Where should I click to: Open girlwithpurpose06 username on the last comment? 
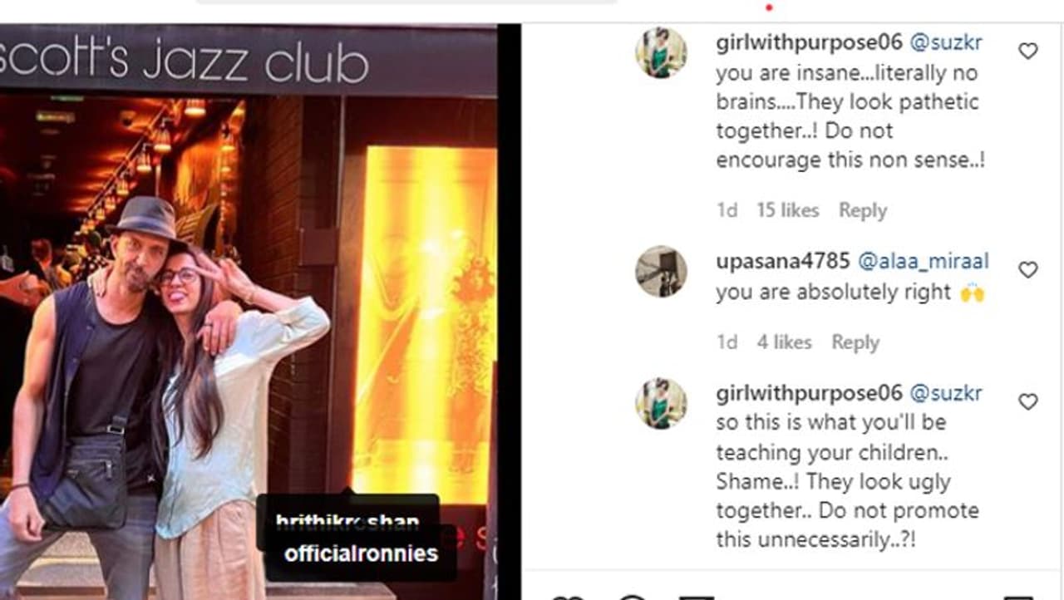click(x=809, y=392)
